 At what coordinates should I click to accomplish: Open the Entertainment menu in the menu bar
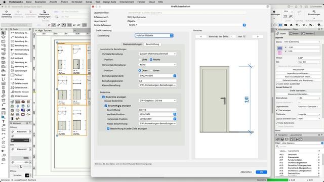[x=127, y=2]
